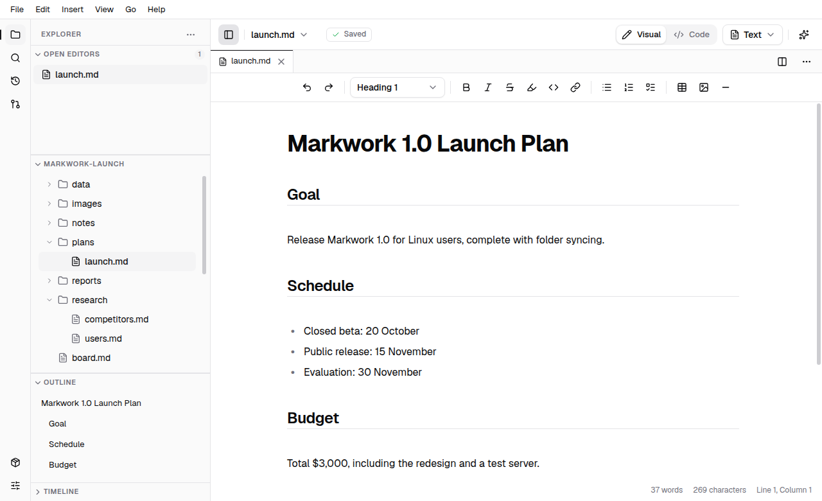Click the Undo arrow in toolbar
The height and width of the screenshot is (501, 822).
point(307,87)
